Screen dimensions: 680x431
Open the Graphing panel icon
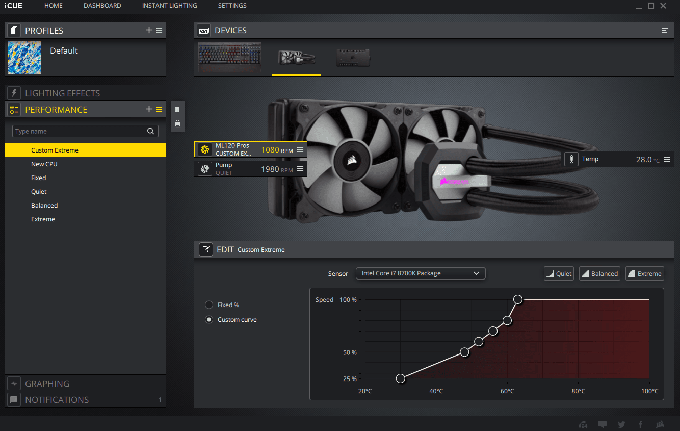[14, 383]
